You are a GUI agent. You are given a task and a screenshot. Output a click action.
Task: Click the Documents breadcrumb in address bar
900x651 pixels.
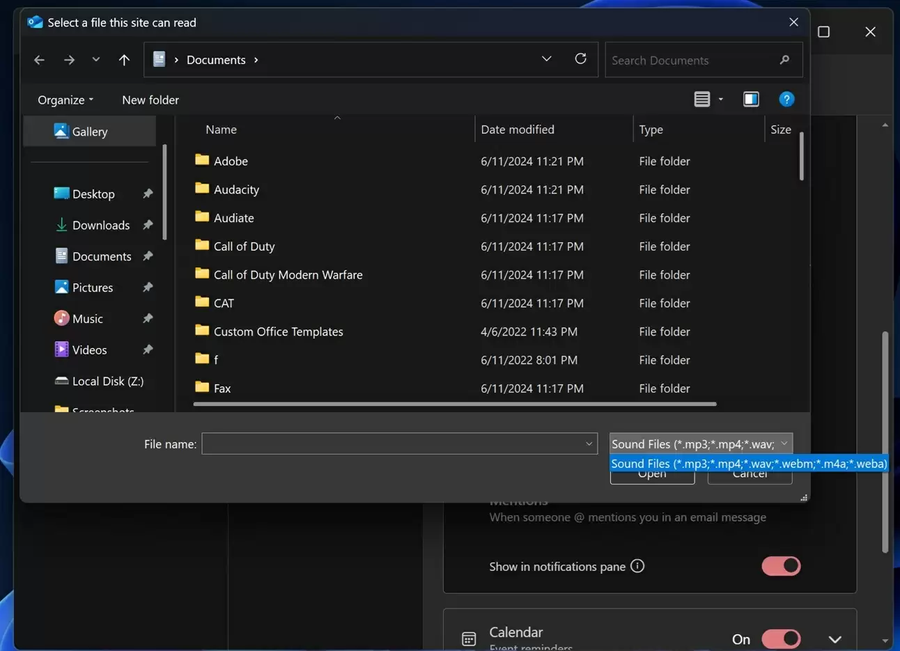pos(216,59)
